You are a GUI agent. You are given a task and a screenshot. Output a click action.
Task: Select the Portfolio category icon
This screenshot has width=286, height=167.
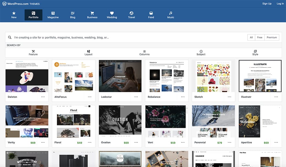(x=34, y=13)
